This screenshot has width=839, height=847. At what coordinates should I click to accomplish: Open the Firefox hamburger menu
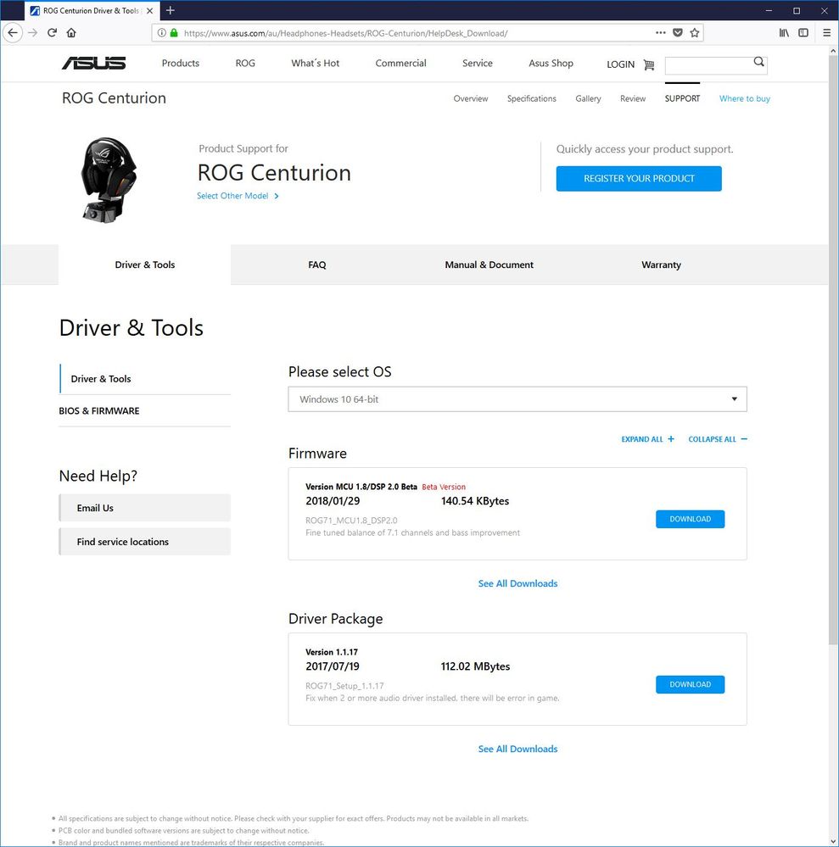[826, 33]
